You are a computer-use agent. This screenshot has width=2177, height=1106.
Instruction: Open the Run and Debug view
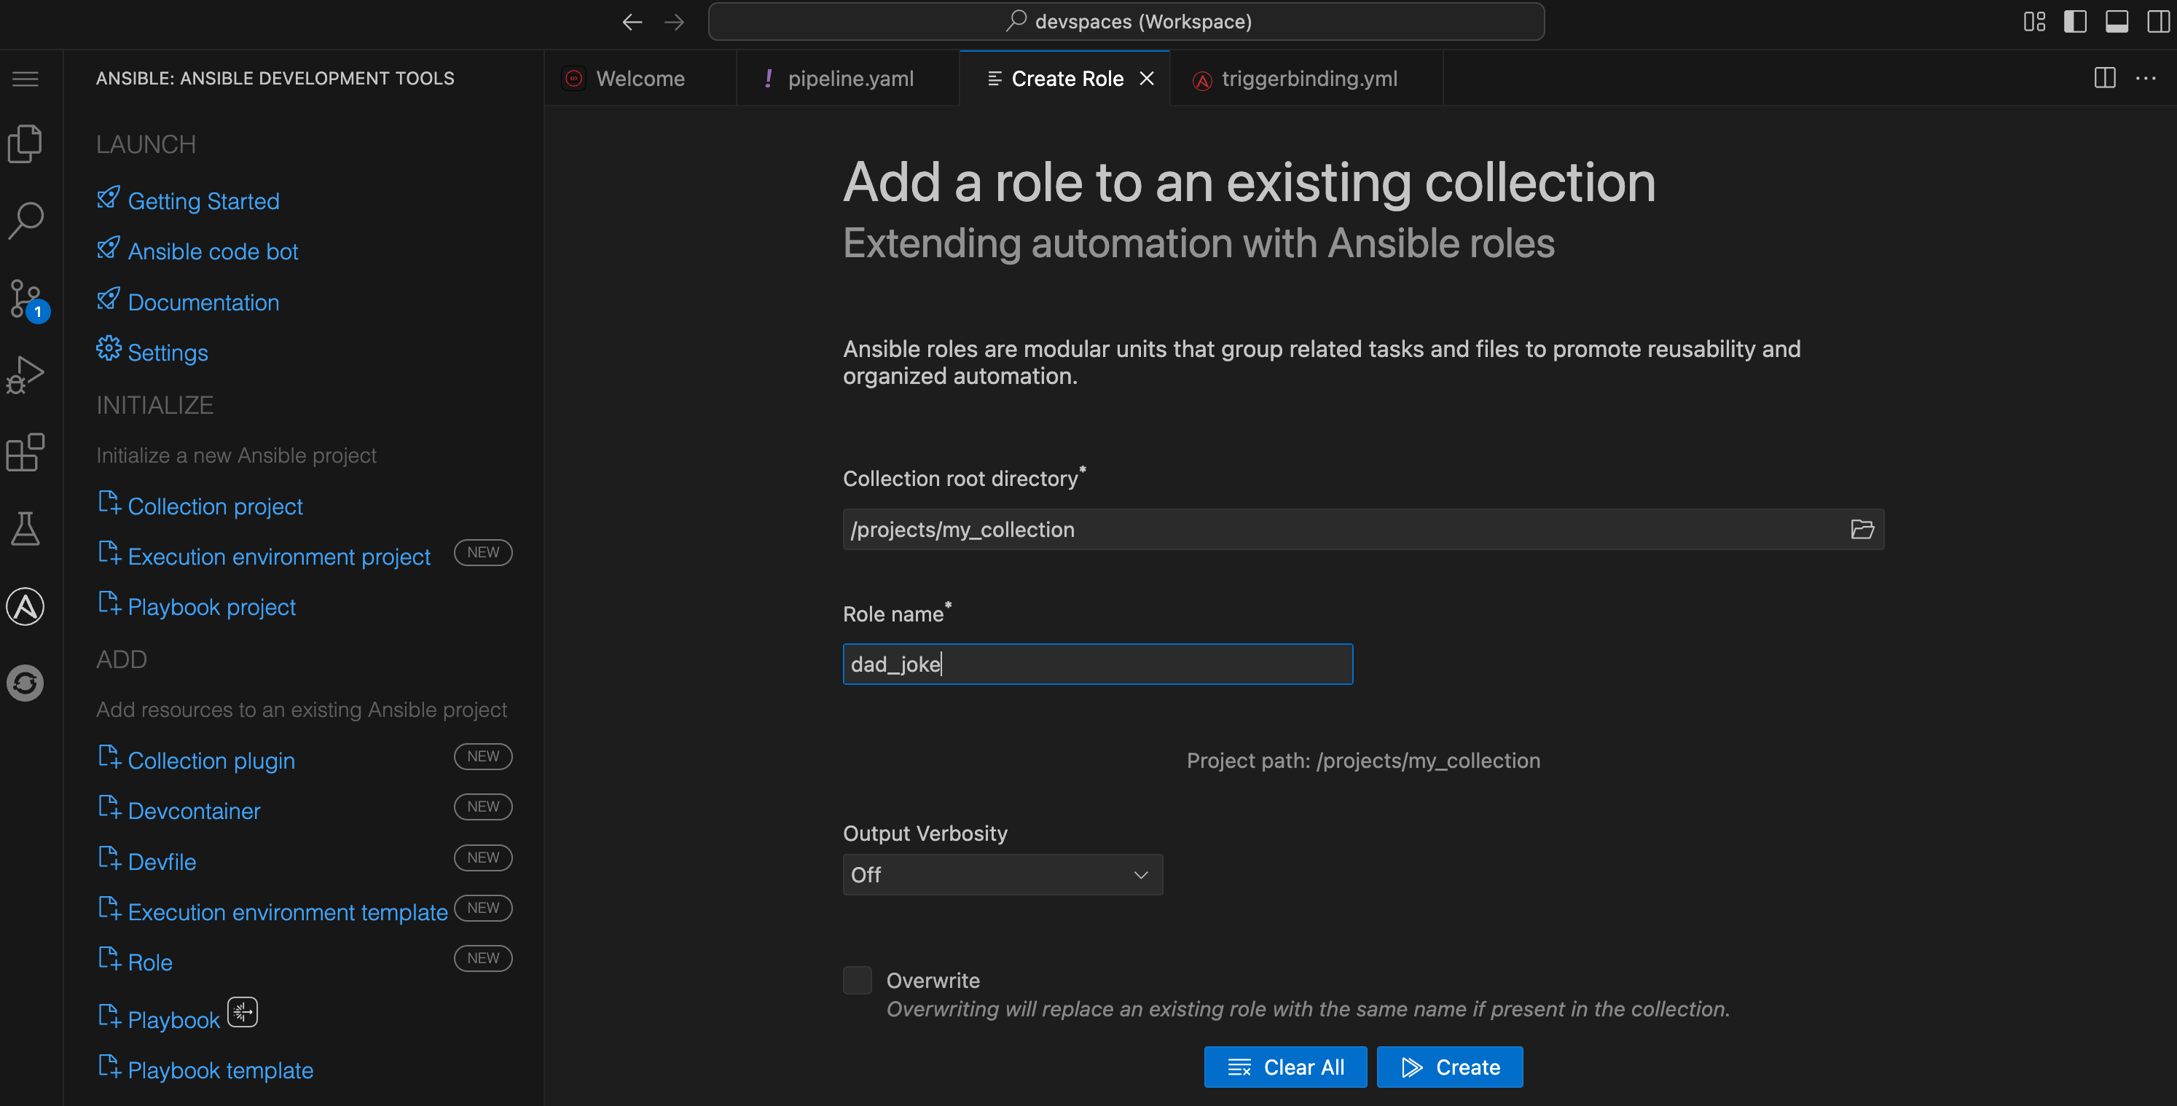coord(25,372)
